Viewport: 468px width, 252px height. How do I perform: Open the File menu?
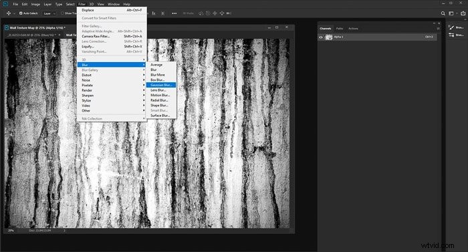click(x=15, y=4)
